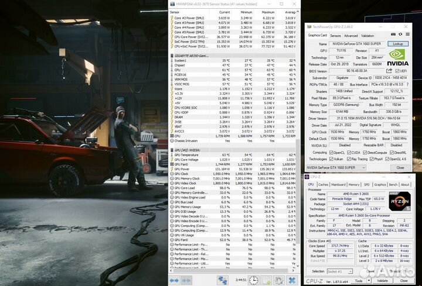Open Graphics tab in CPU-Z
Viewport: 422px width, 286px height.
point(380,184)
